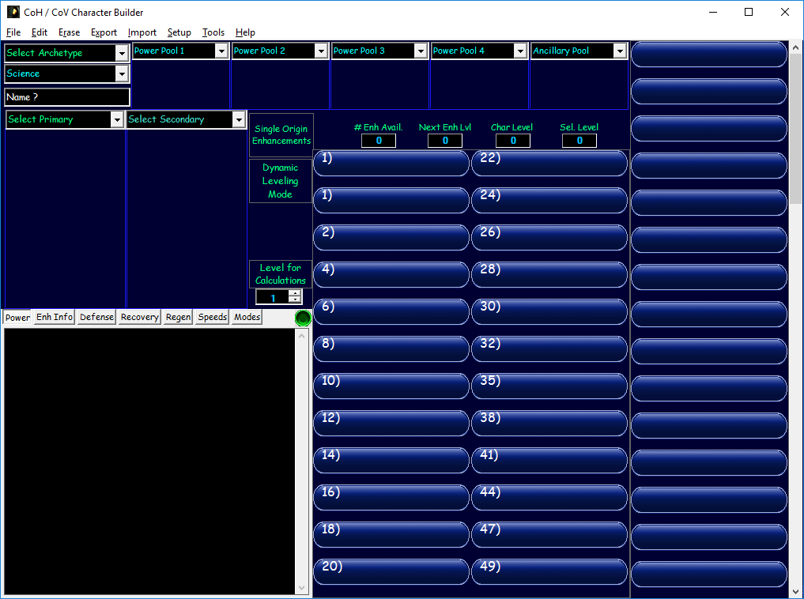Select the level 49) power slot
Image resolution: width=804 pixels, height=599 pixels.
(549, 572)
